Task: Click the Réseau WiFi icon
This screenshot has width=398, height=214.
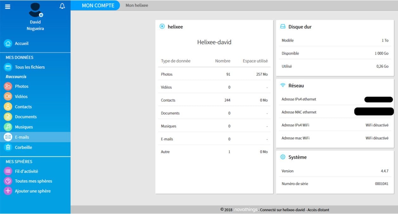Action: [x=283, y=85]
